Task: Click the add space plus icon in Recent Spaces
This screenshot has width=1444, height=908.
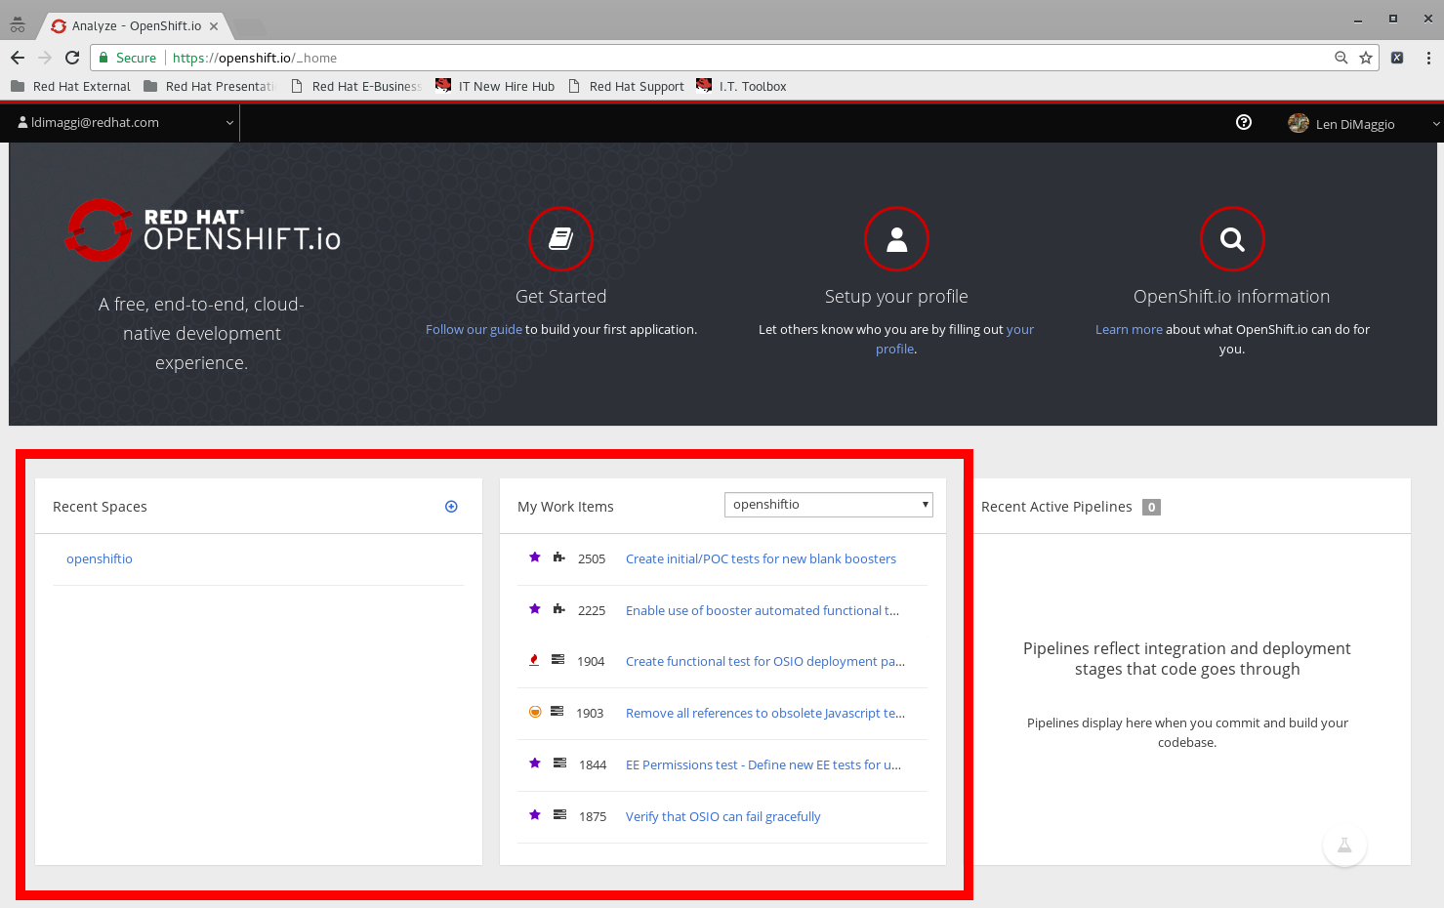Action: [x=451, y=506]
